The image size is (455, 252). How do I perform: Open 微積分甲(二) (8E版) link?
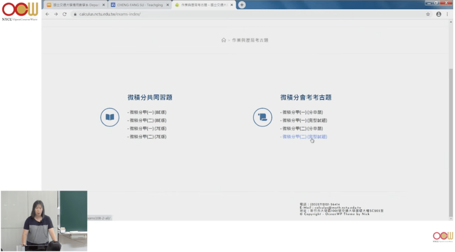147,120
